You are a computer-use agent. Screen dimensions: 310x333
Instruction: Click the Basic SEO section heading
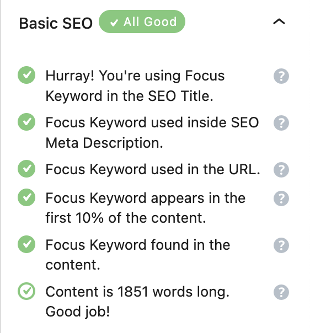point(56,23)
